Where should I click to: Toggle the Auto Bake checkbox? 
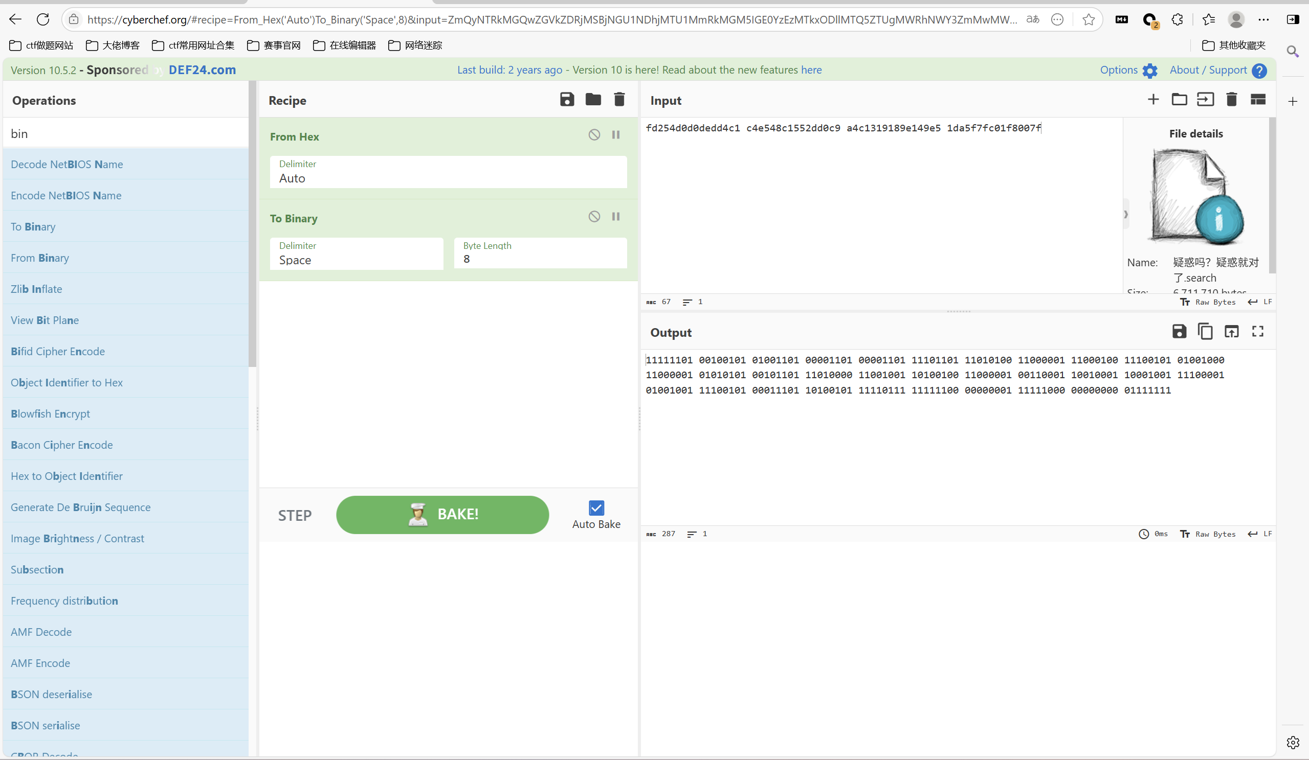coord(596,508)
